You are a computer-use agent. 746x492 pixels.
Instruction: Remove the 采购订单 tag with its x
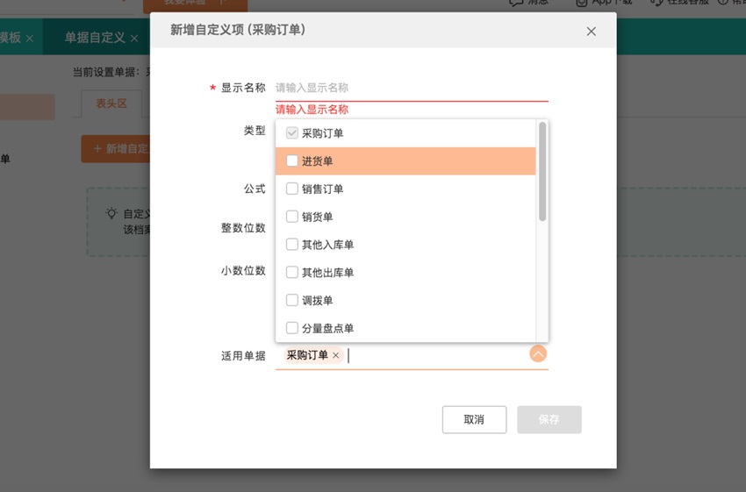(x=336, y=355)
